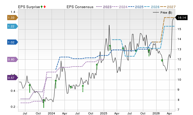Select the surprise arrow at February 2025

(x=110, y=48)
